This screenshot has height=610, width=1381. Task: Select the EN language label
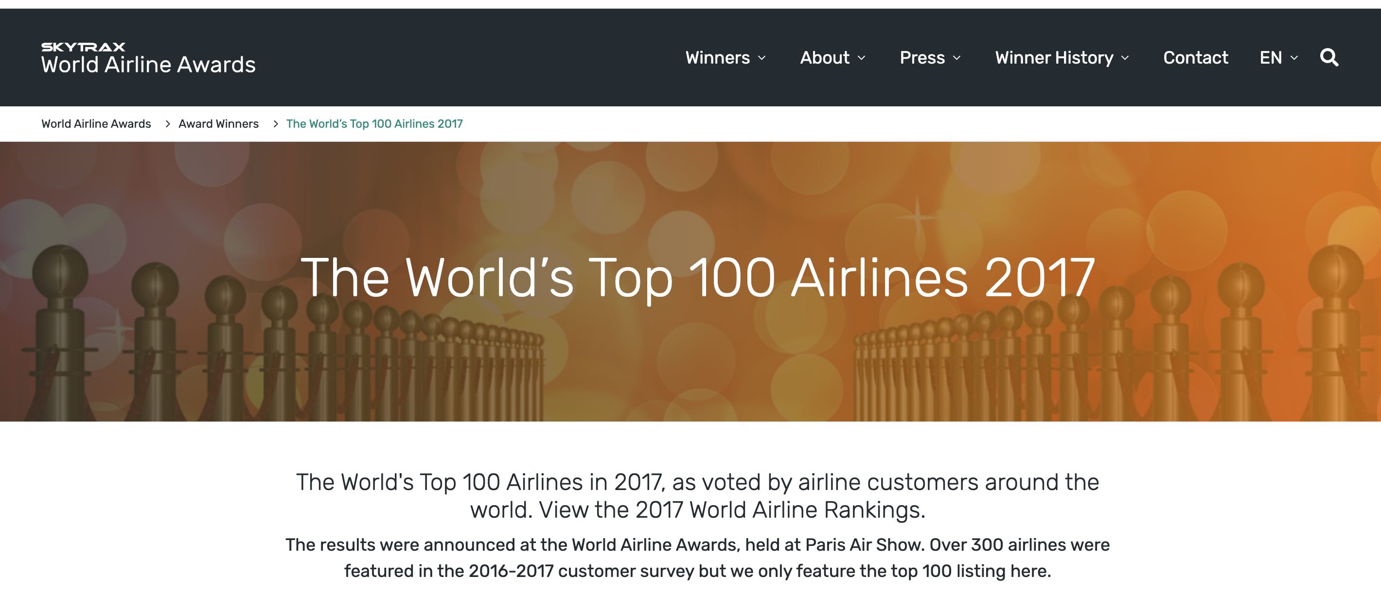(x=1271, y=57)
